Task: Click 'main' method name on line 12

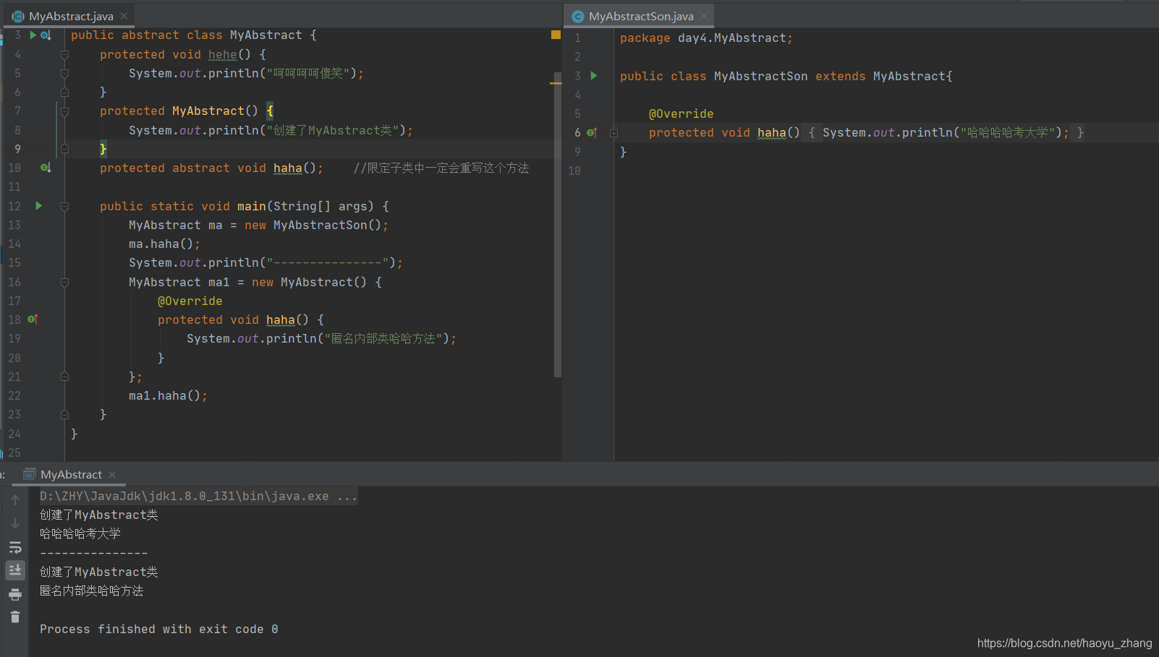Action: coord(251,206)
